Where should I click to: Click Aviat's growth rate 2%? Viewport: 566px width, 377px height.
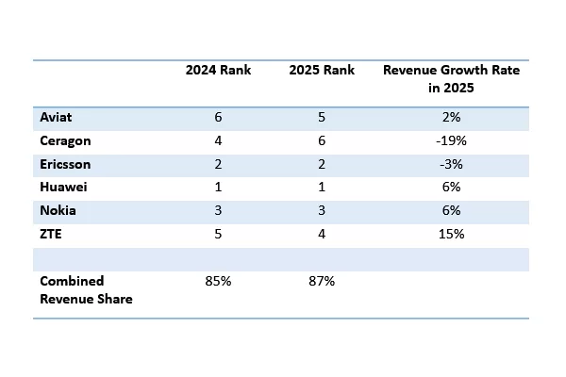pos(451,117)
